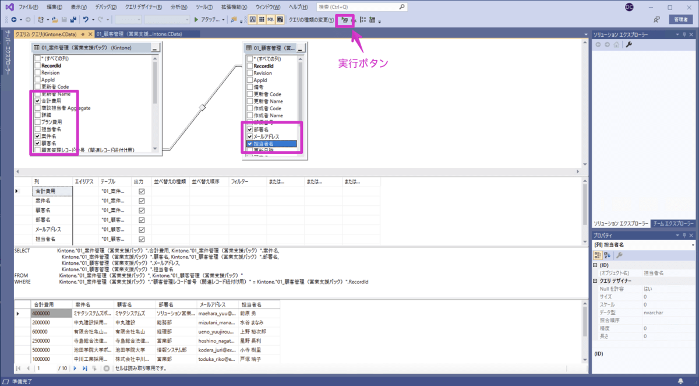Go to next record in results navigator
This screenshot has height=386, width=699.
coord(75,369)
